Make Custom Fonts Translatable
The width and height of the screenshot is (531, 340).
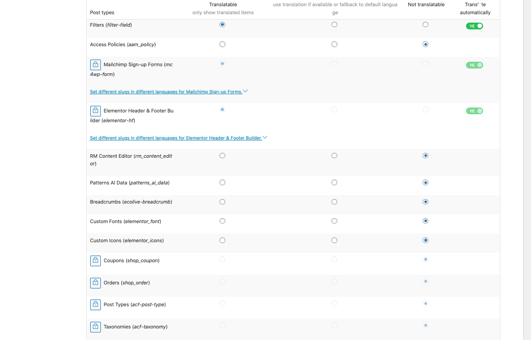(x=223, y=221)
